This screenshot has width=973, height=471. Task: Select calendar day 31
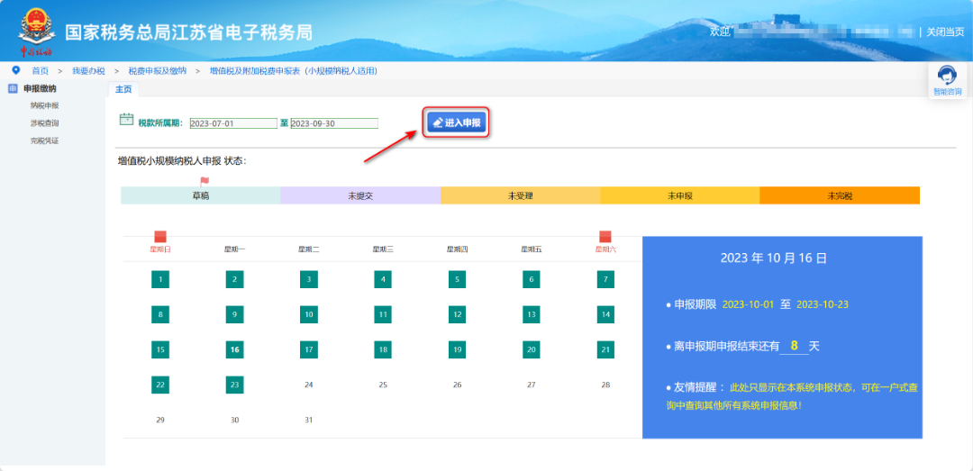(x=309, y=420)
